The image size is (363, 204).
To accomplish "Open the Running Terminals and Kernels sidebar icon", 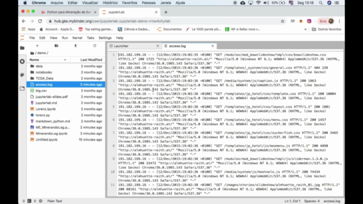I will point(22,62).
